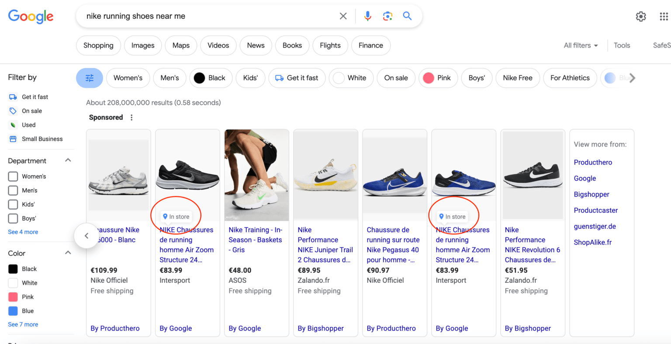Switch to the Shopping tab
671x344 pixels.
(x=98, y=45)
